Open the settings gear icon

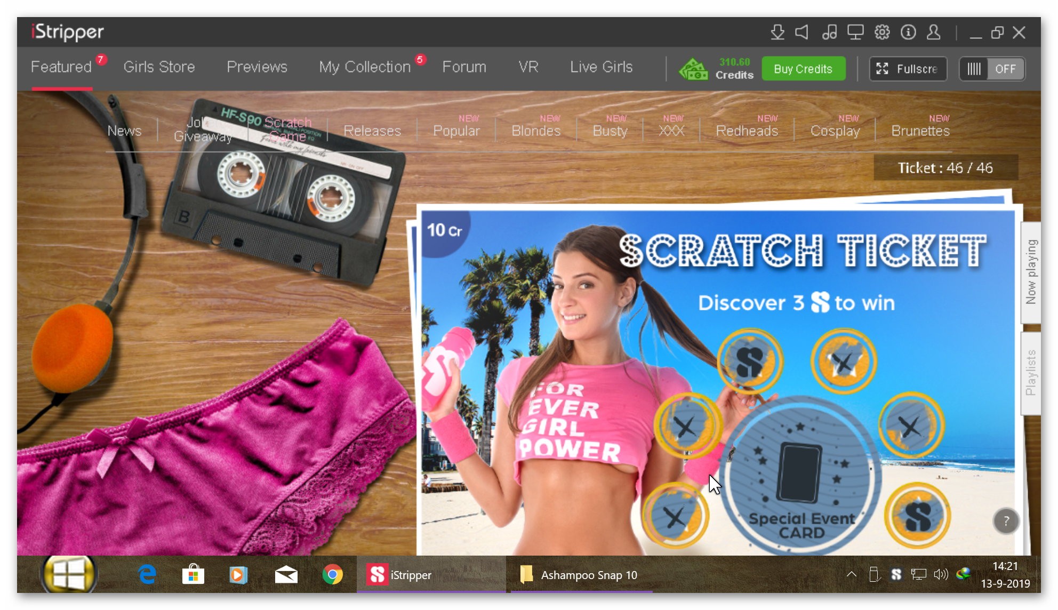tap(882, 33)
